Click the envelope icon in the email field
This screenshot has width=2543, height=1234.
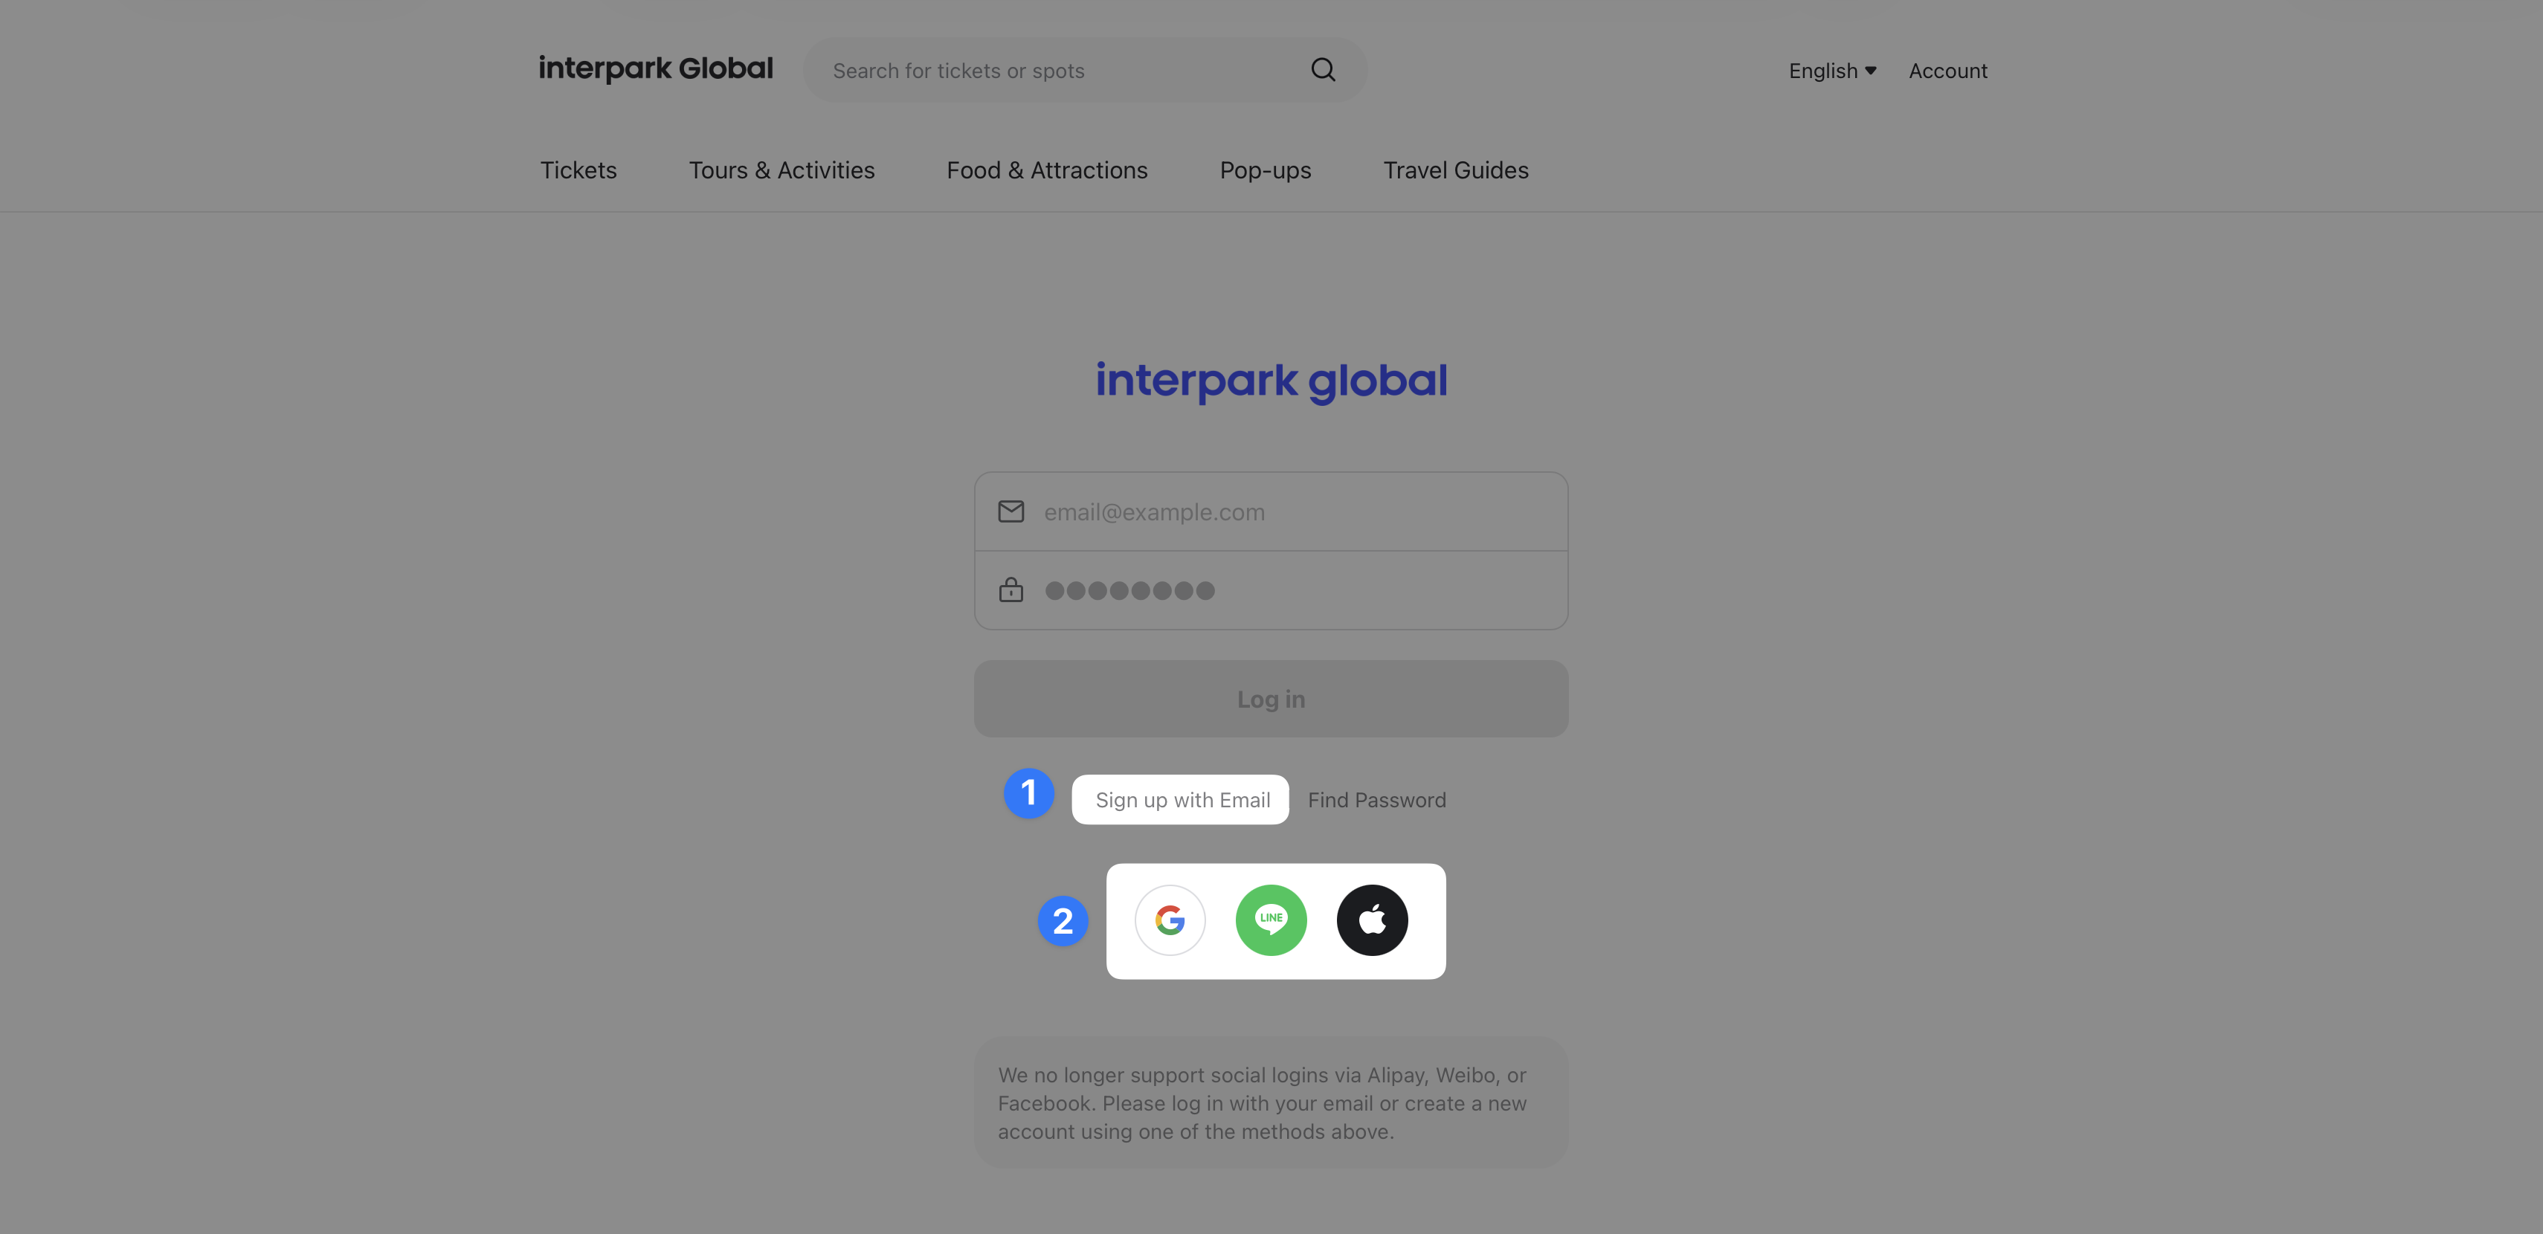coord(1011,511)
